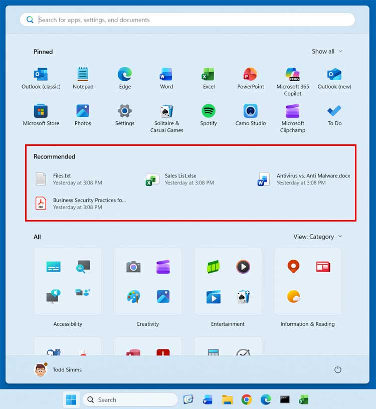Launch Camo Studio

[x=251, y=115]
